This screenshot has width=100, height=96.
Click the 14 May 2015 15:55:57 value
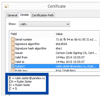tap(70, 62)
